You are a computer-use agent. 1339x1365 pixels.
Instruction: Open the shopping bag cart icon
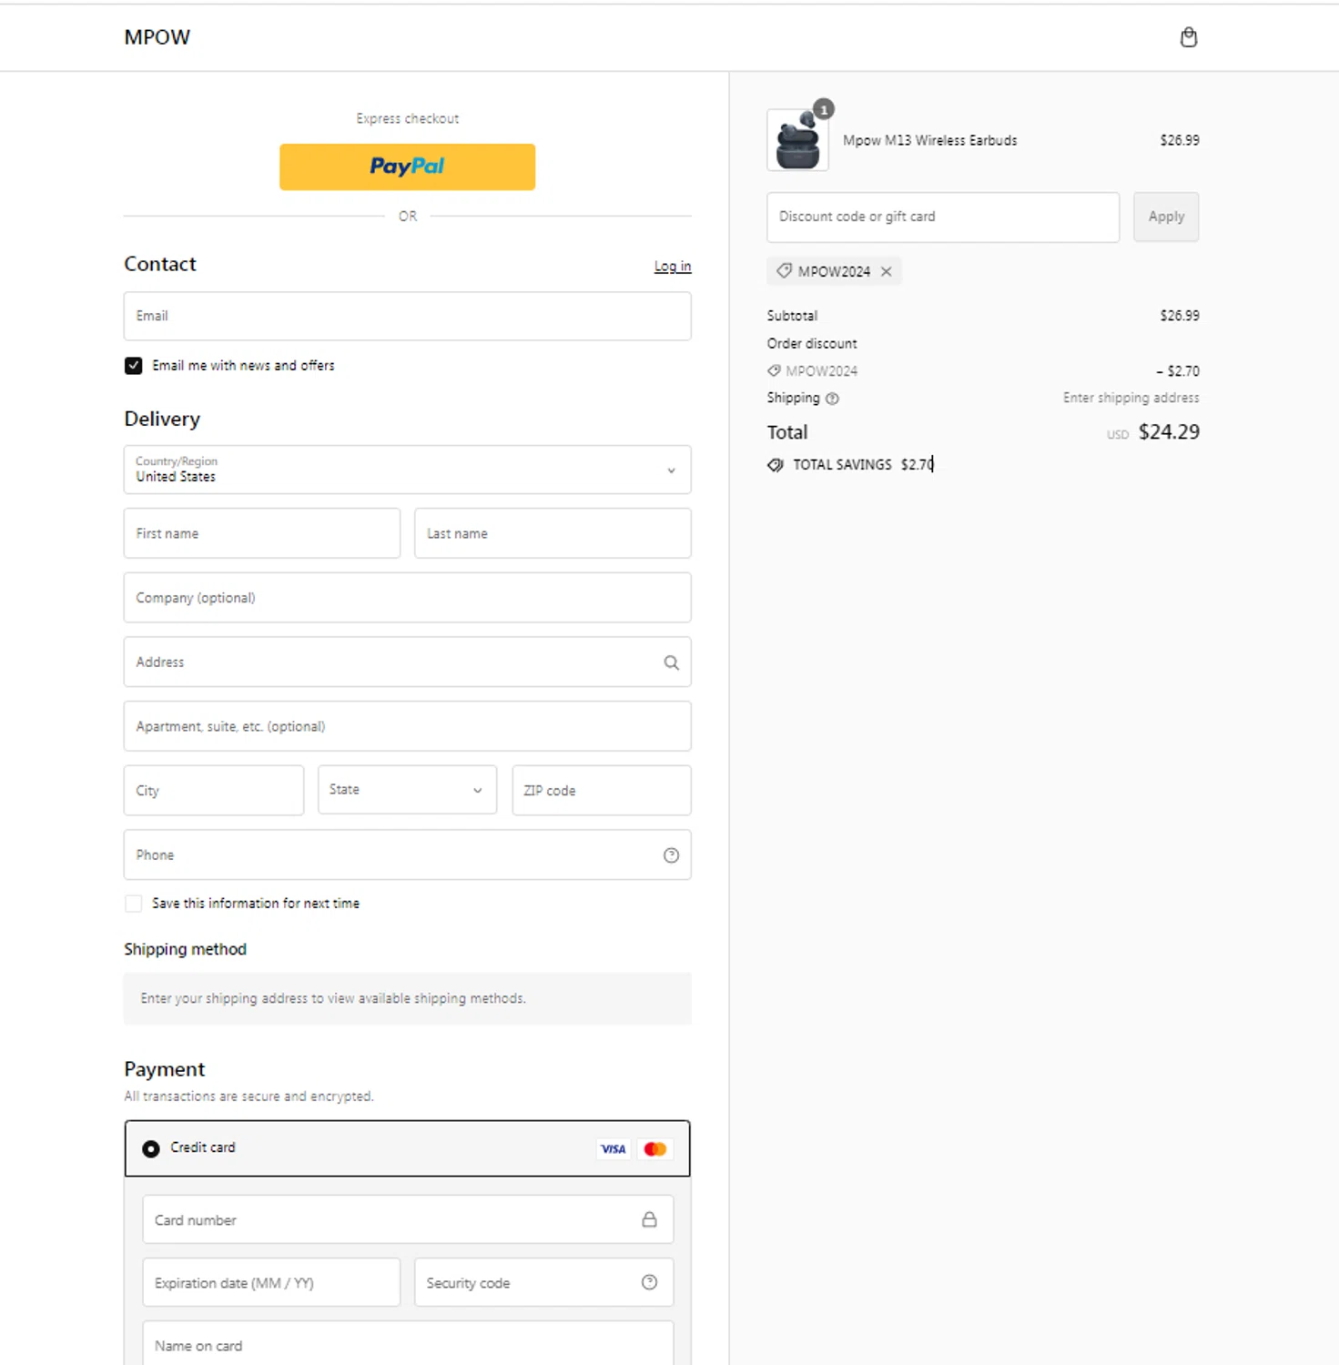click(1188, 37)
